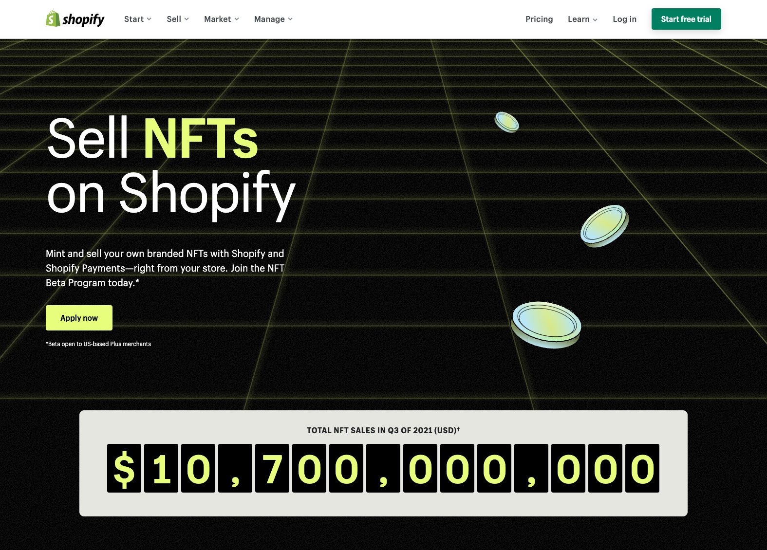This screenshot has width=767, height=550.
Task: Click the digit 7 tile in the counter
Action: [x=272, y=468]
